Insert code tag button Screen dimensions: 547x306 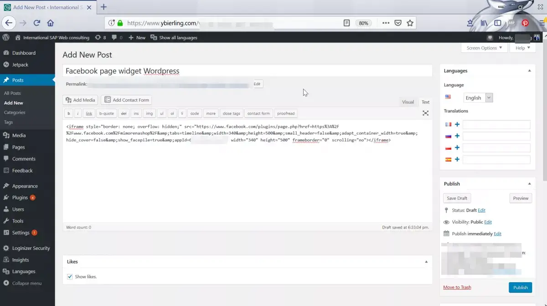click(x=195, y=114)
